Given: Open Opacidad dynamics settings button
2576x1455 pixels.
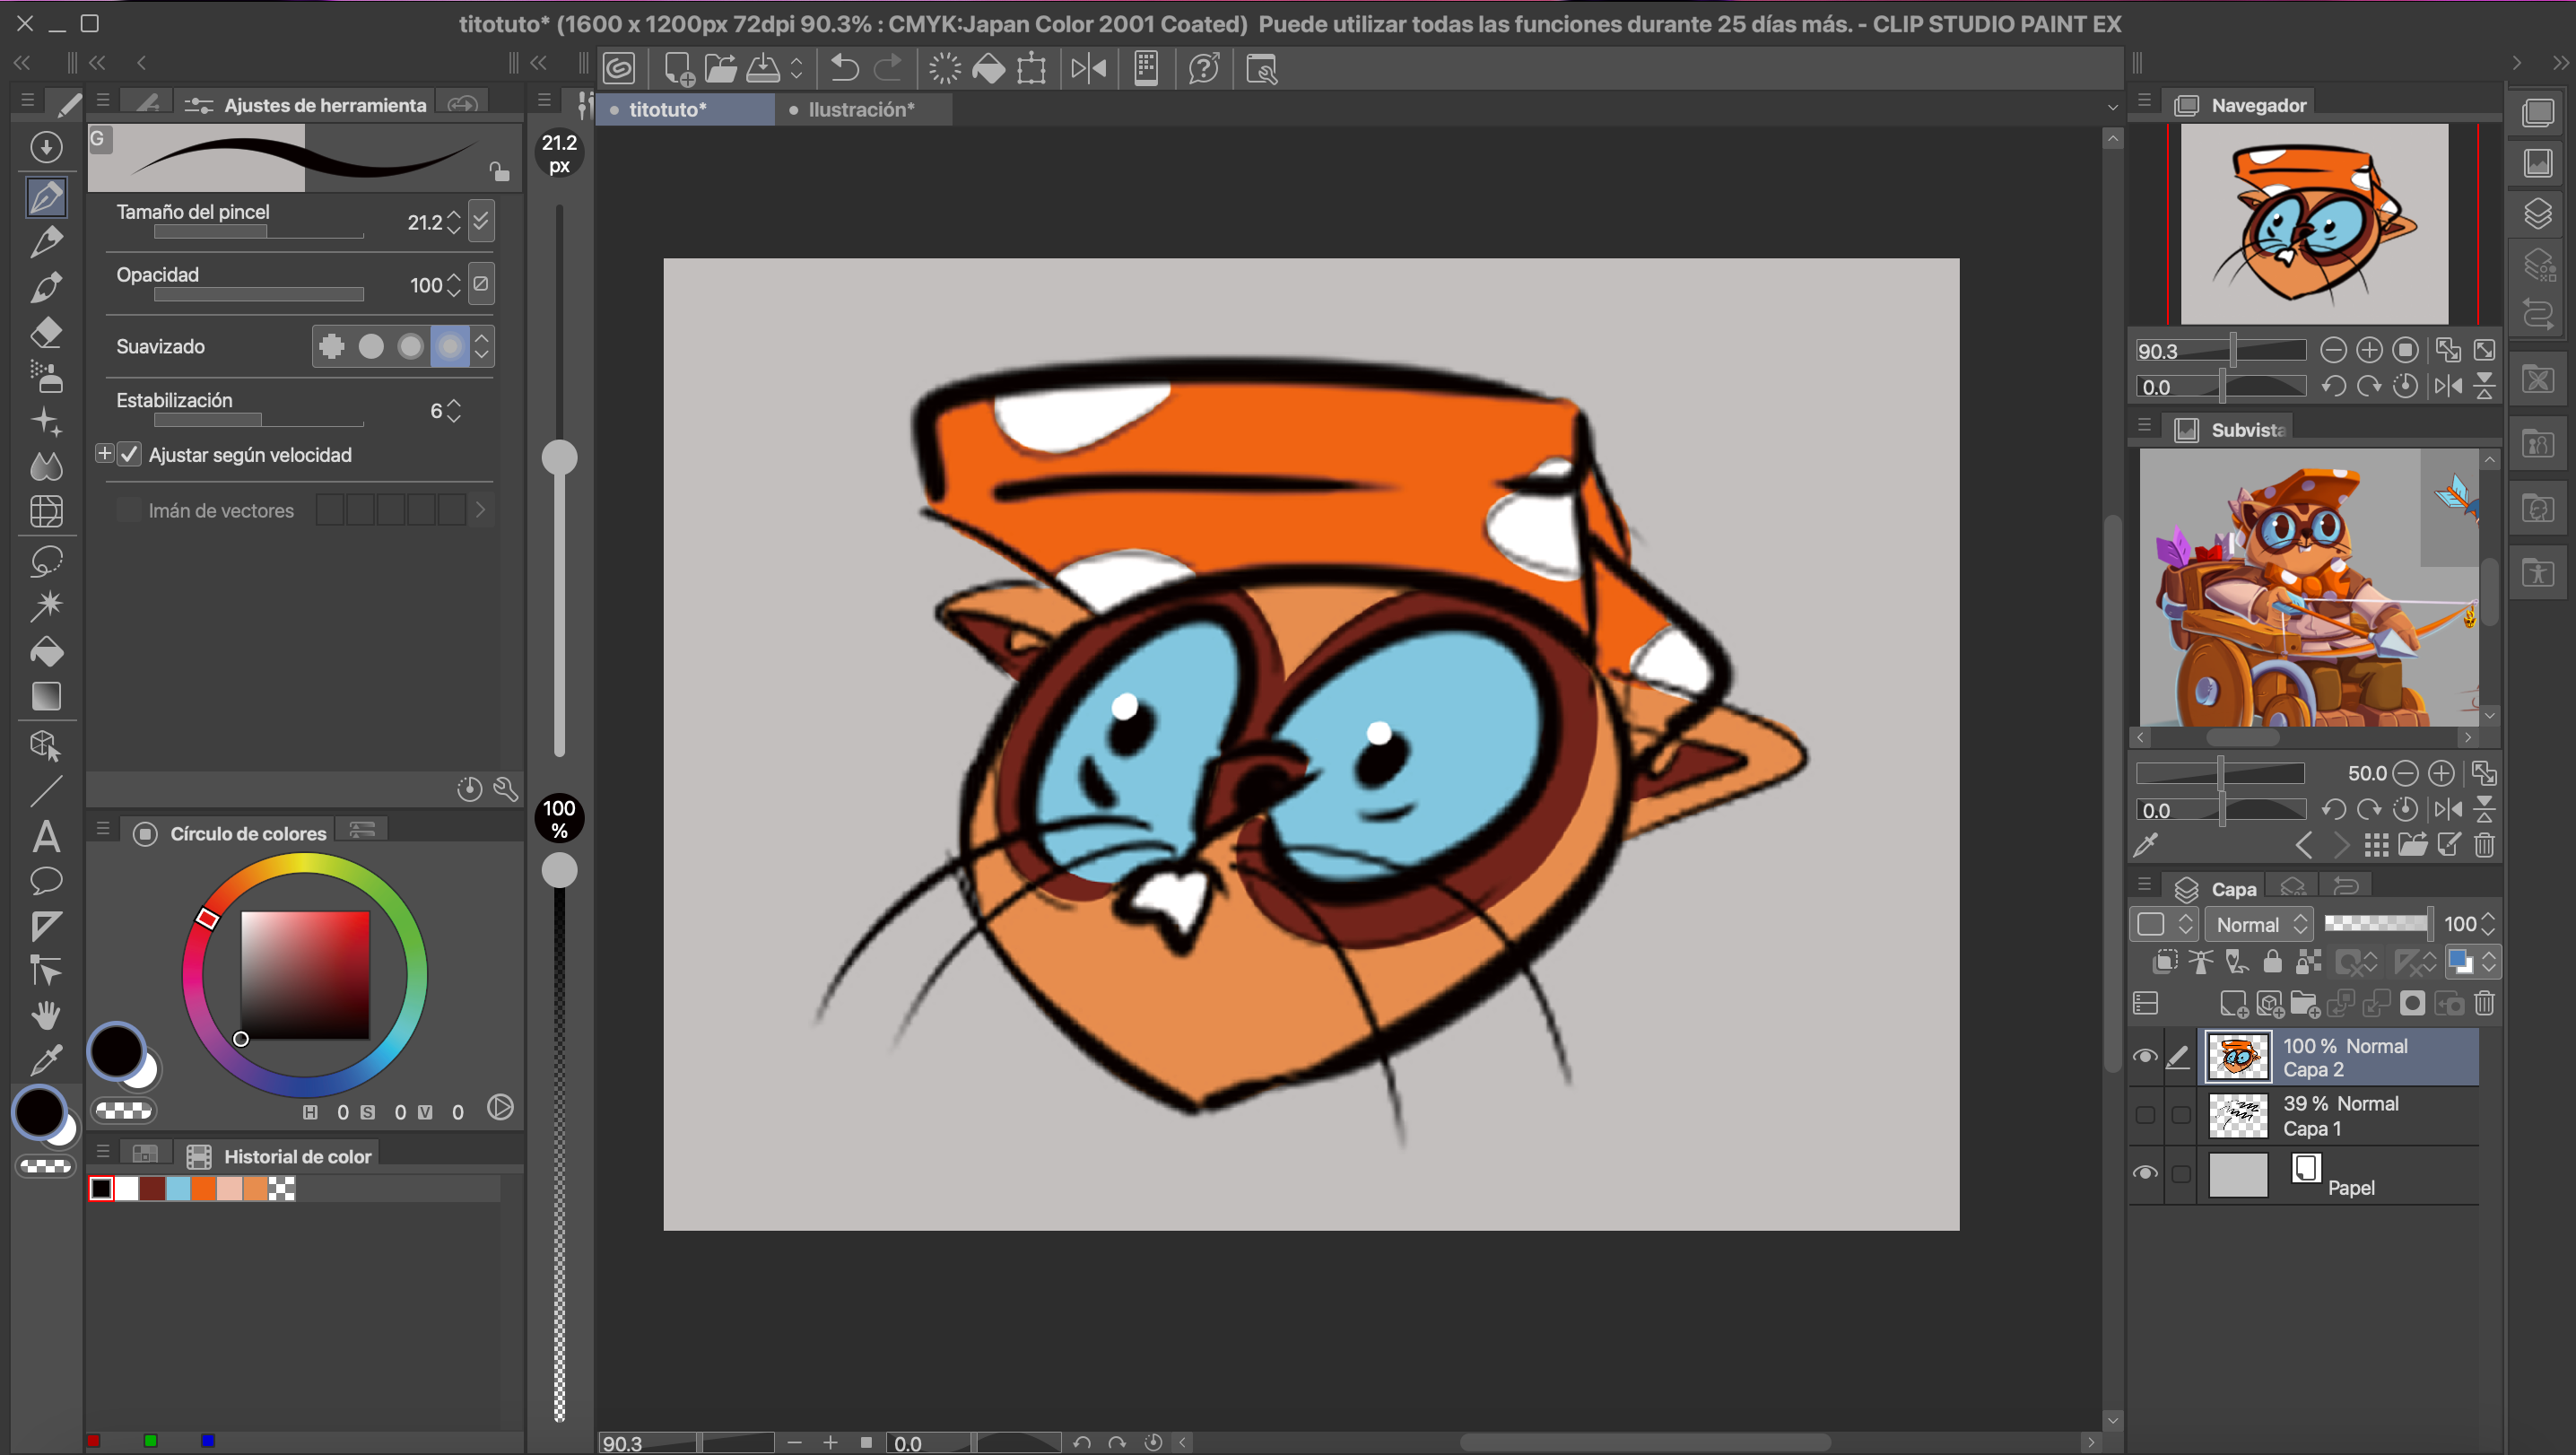Looking at the screenshot, I should click(x=481, y=284).
